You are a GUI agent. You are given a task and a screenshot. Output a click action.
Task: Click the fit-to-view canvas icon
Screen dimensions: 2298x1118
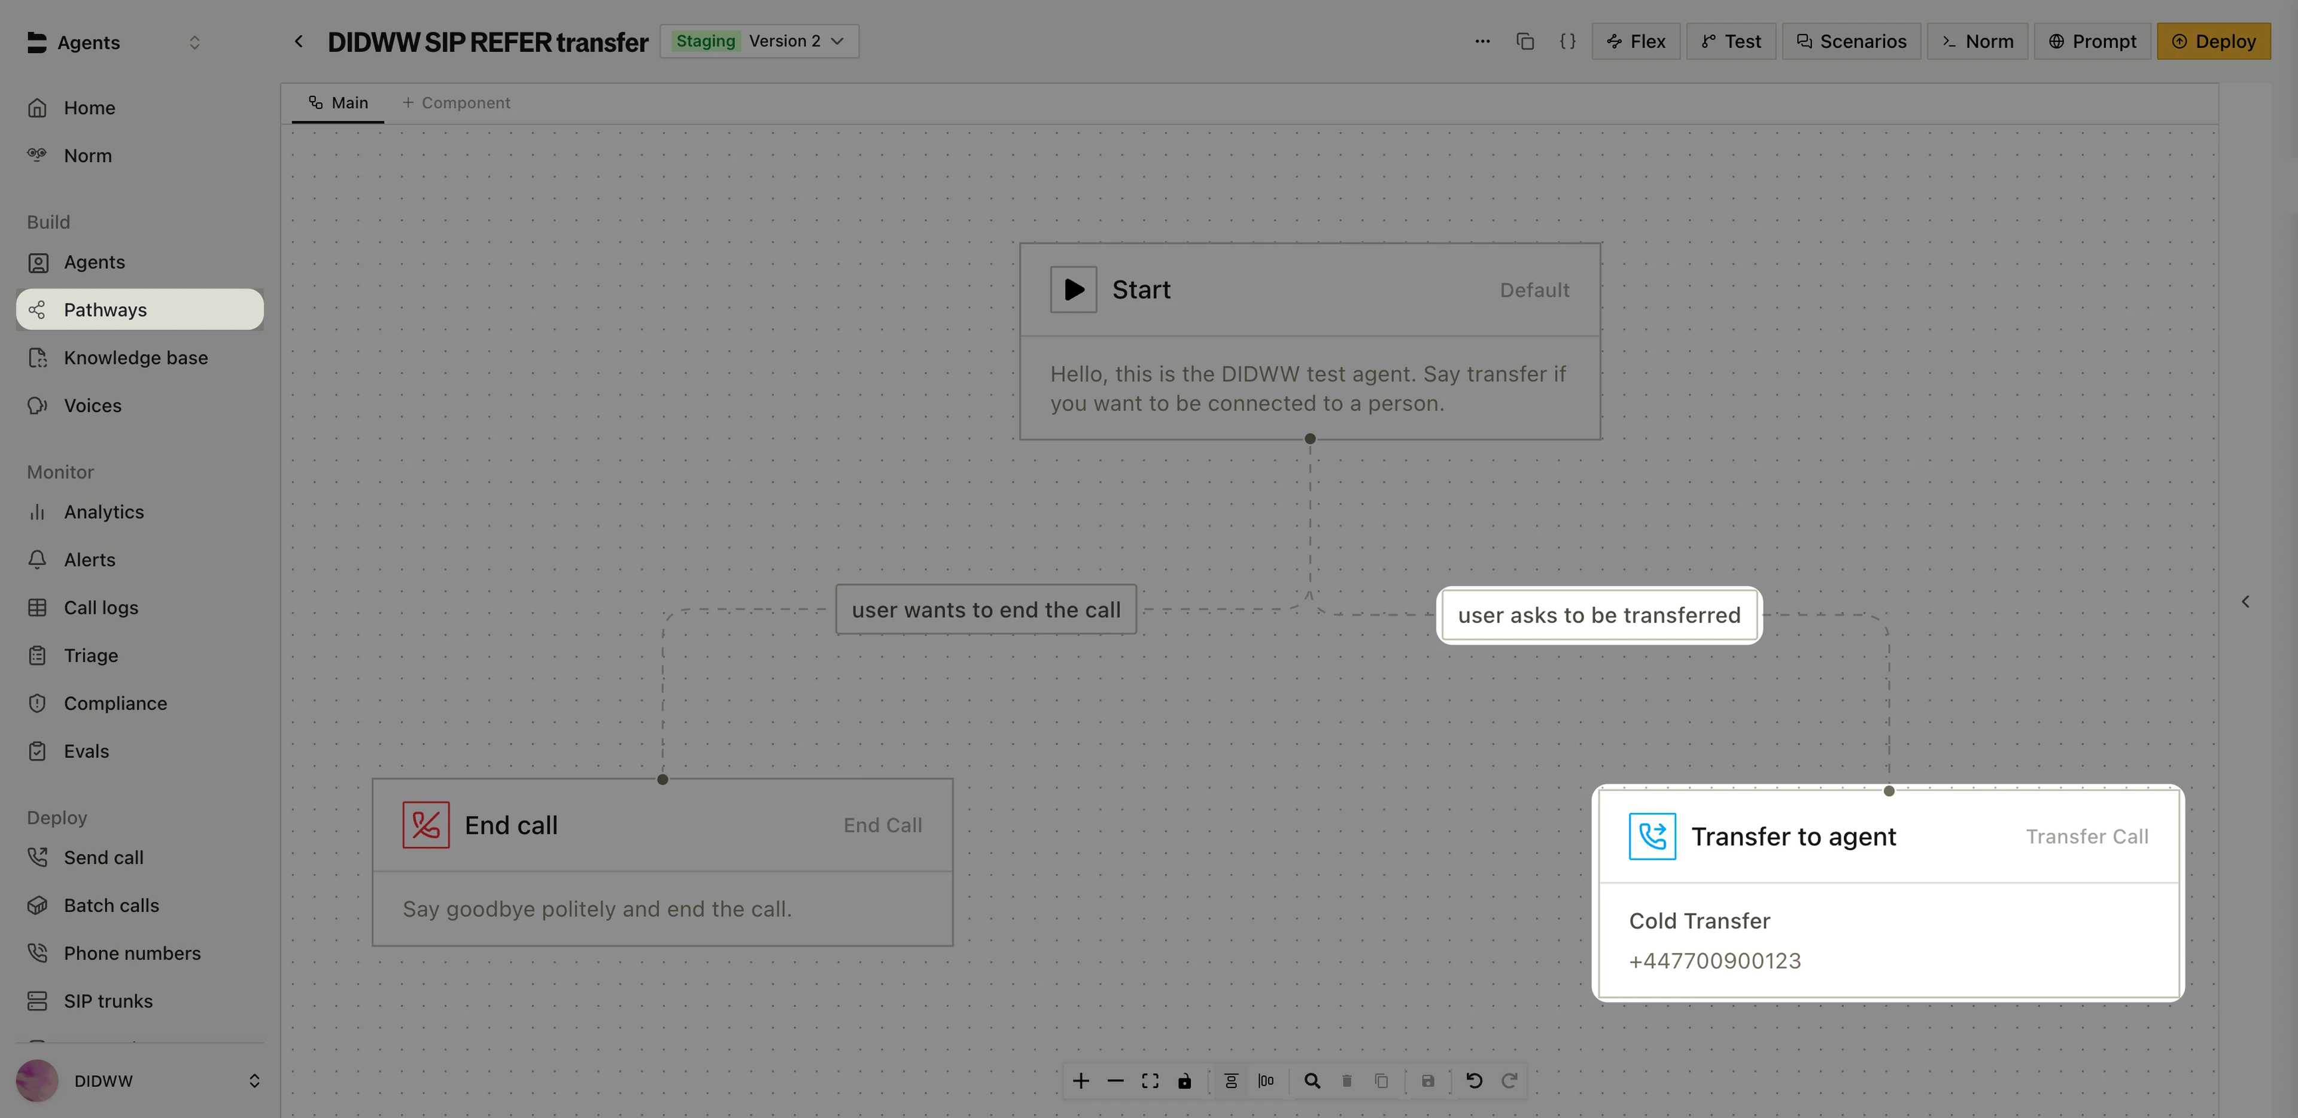point(1150,1080)
